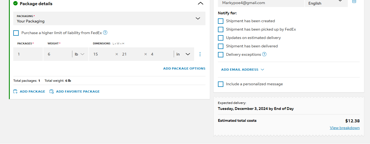Viewport: 370px width, 144px height.
Task: Expand Add Email Address
Action: (243, 70)
